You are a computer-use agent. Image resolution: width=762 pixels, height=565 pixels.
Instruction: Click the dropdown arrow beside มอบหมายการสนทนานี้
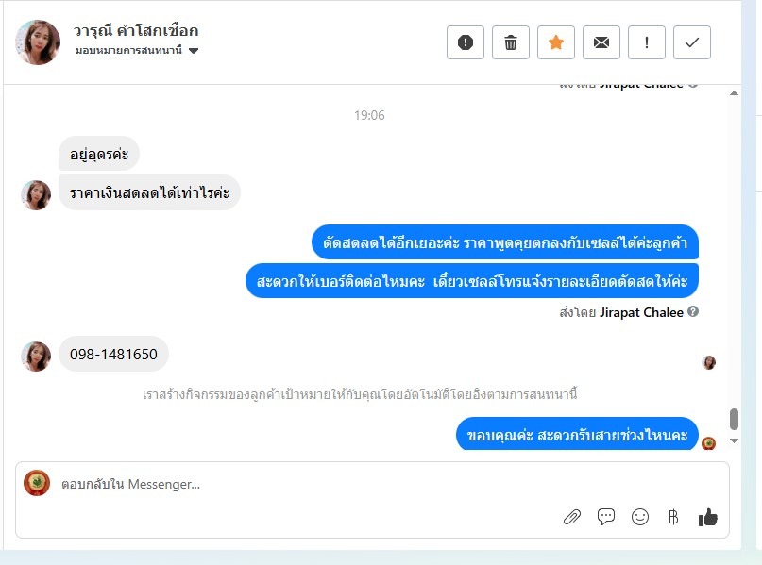tap(194, 51)
